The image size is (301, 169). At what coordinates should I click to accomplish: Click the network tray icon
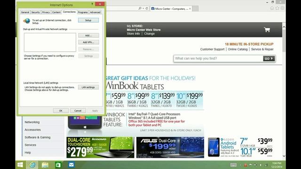click(266, 165)
